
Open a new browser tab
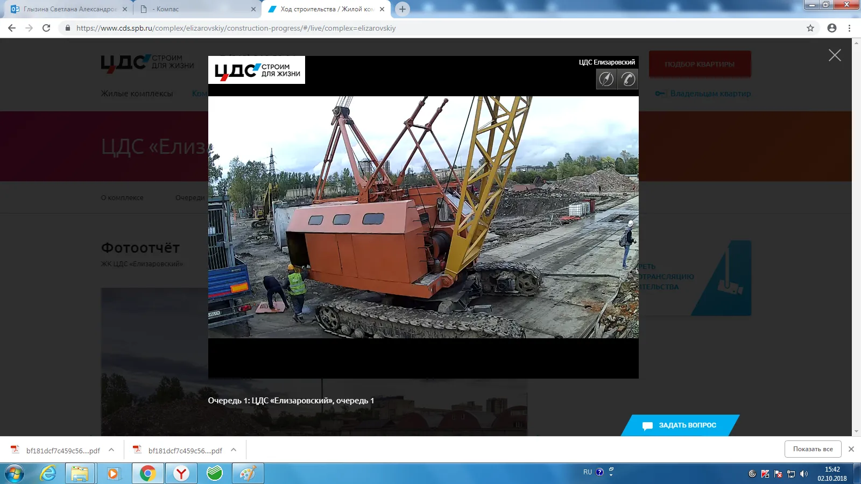tap(402, 9)
